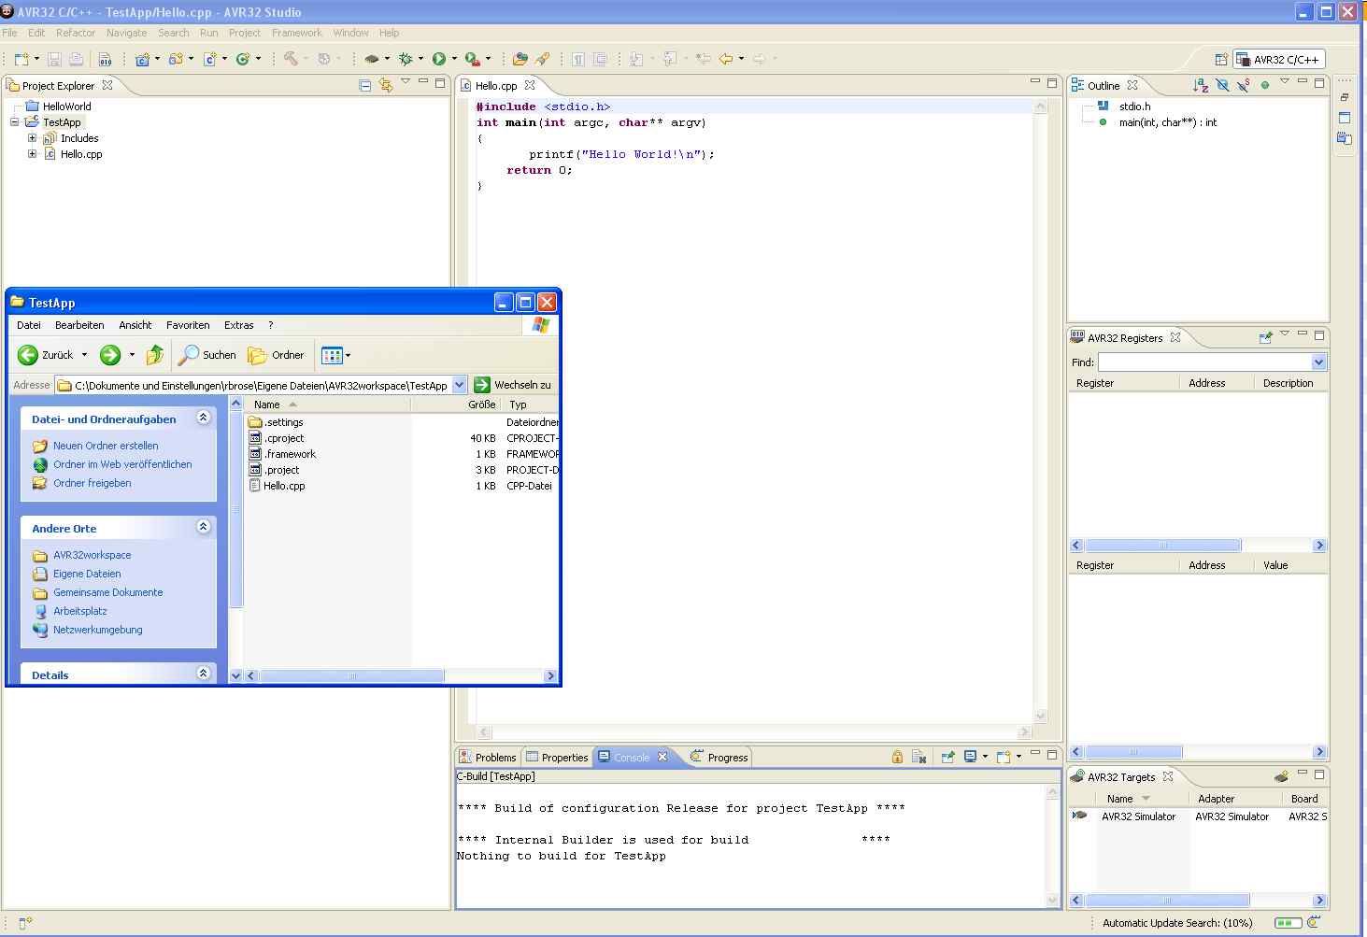Collapse Datei- und Ordneraufgaben section
This screenshot has width=1367, height=937.
click(x=203, y=418)
